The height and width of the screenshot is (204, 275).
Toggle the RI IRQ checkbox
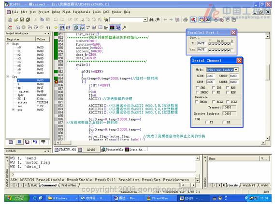(x=224, y=122)
